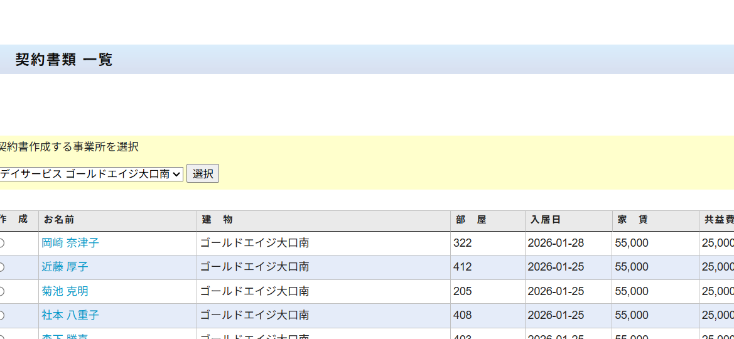This screenshot has height=339, width=734.
Task: Click the 近藤 厚子 name link
Action: click(65, 267)
